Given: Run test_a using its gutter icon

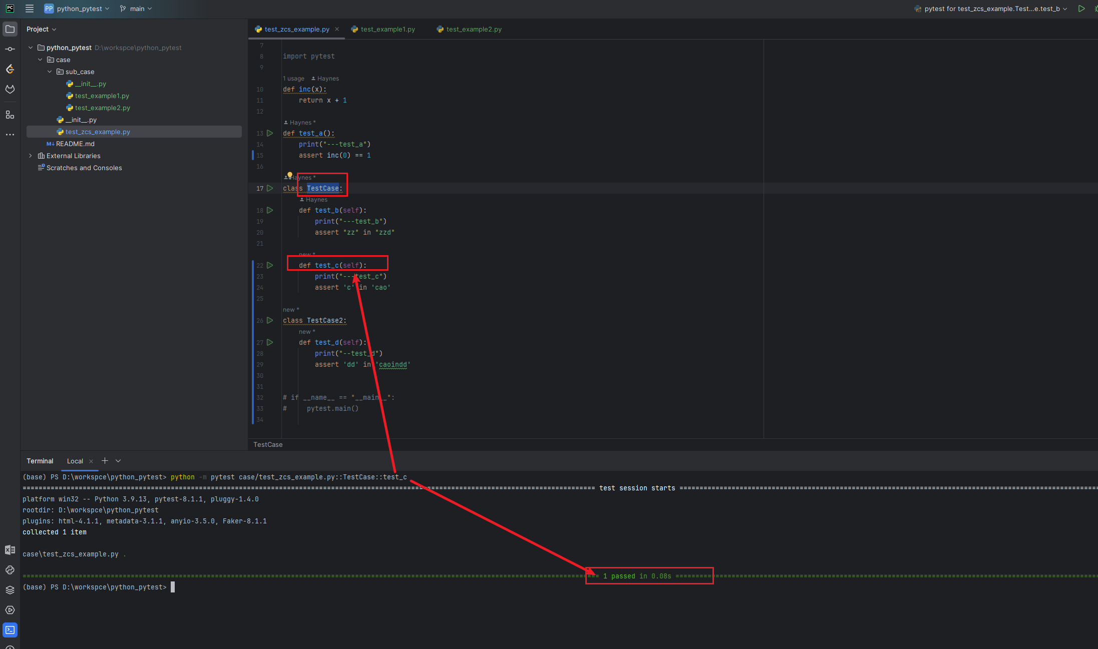Looking at the screenshot, I should [270, 133].
